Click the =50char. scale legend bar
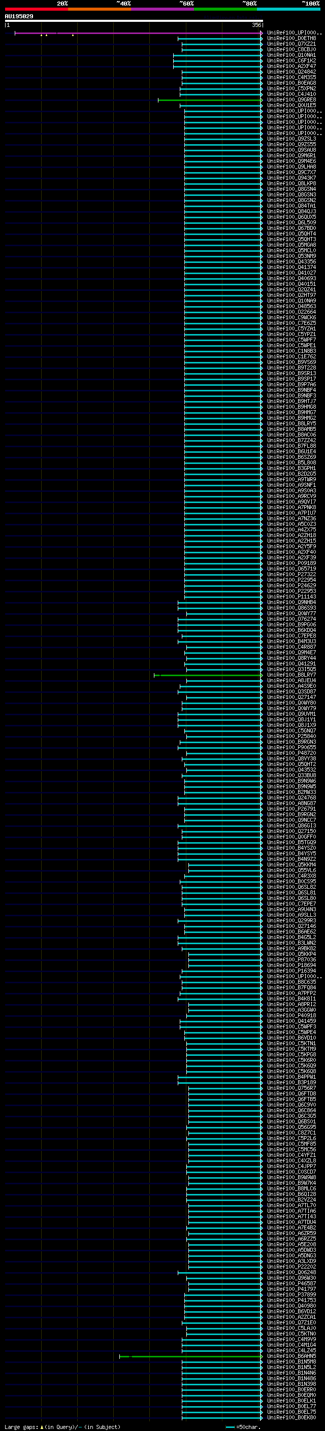The image size is (325, 1431). (230, 1427)
